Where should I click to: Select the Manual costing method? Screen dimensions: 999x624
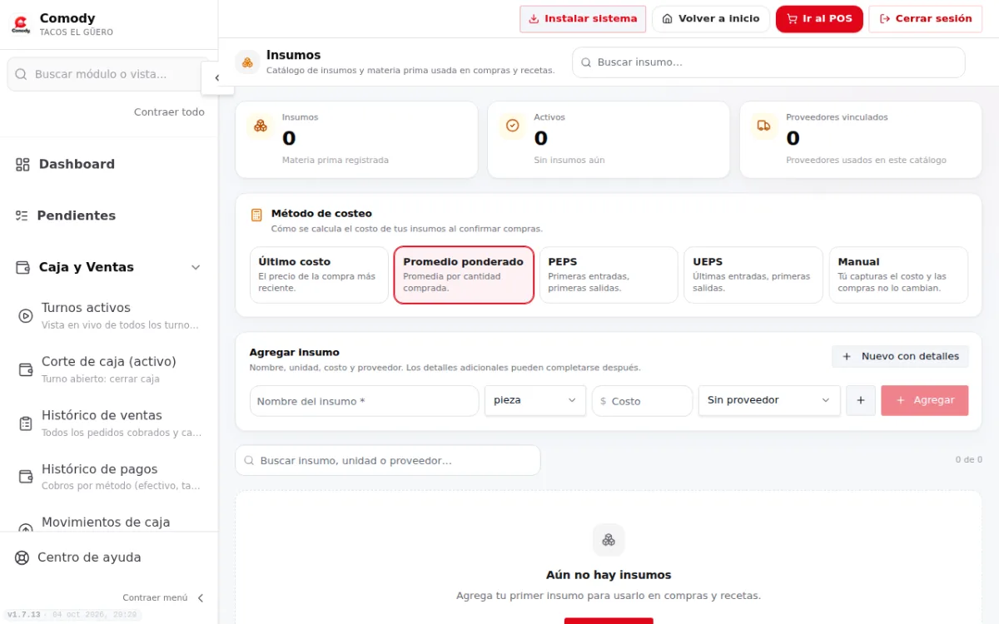[898, 275]
